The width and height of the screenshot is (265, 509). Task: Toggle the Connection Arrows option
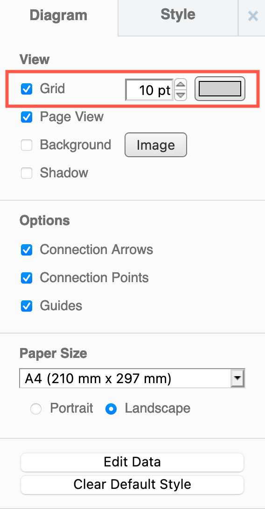click(27, 250)
